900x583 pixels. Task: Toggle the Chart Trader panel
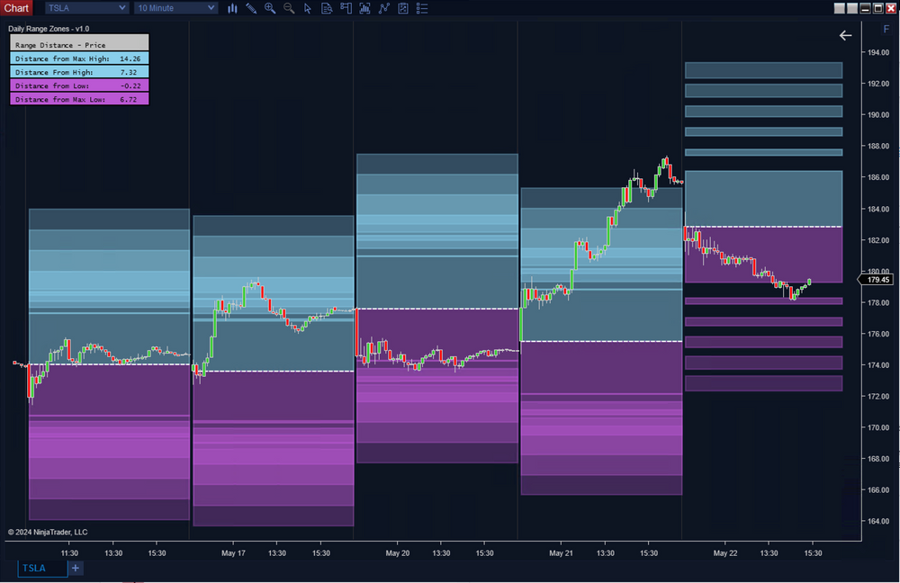(346, 8)
